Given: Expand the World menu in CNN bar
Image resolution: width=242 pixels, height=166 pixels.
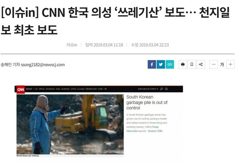Looking at the screenshot, I should point(30,89).
